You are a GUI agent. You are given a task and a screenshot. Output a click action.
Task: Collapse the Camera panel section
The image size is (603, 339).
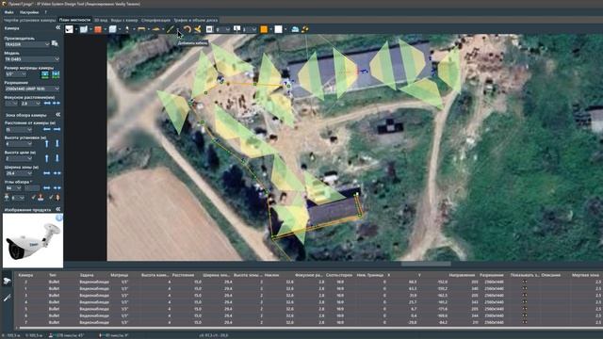click(57, 27)
